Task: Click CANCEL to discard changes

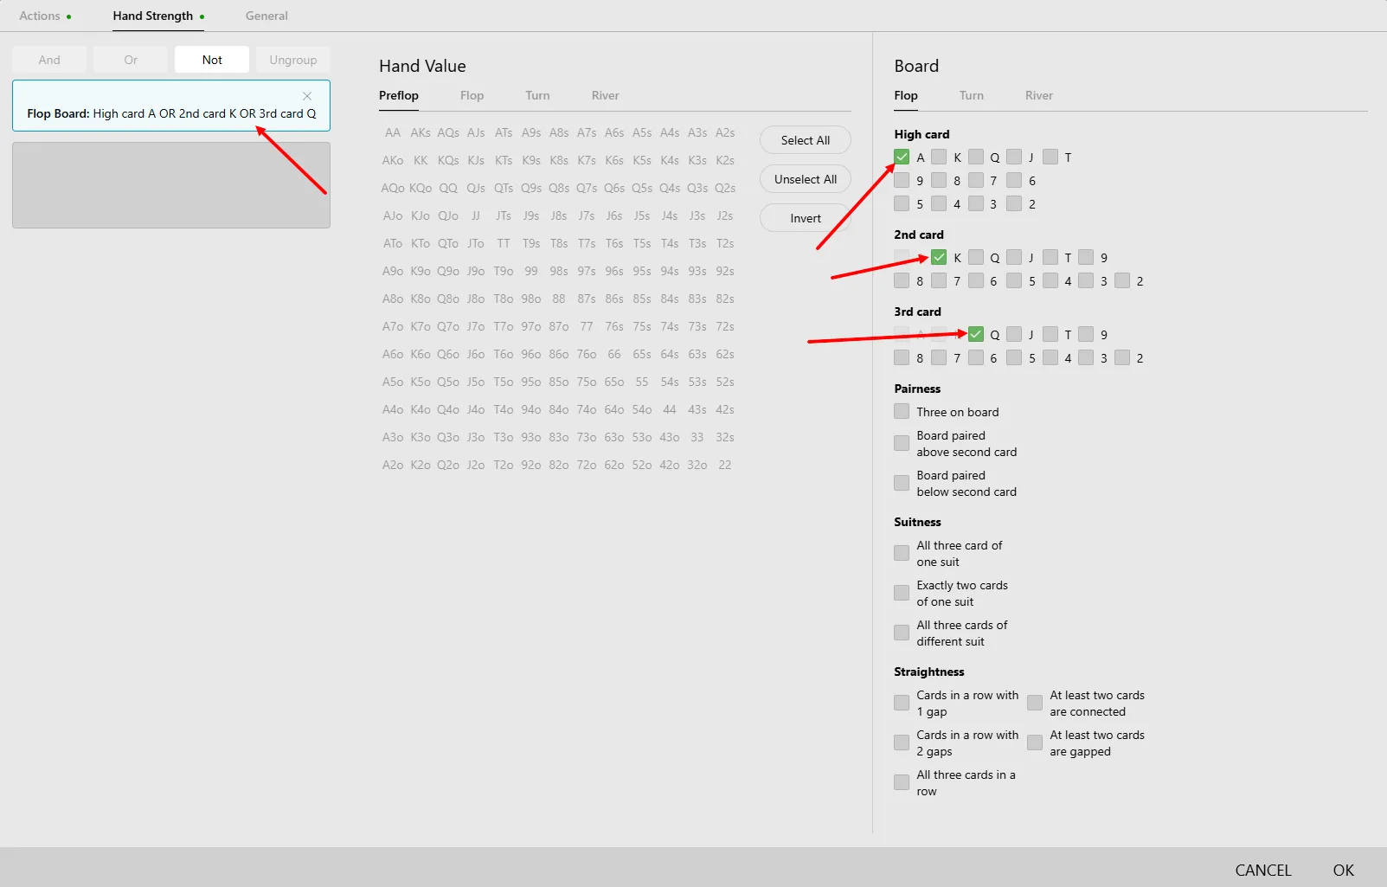Action: [1262, 870]
